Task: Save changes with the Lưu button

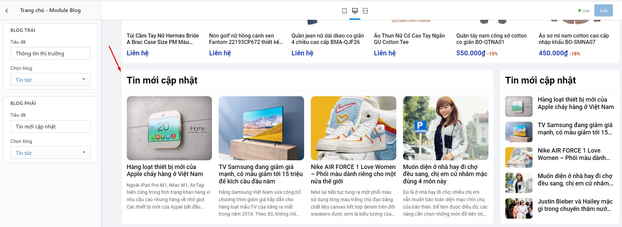Action: (x=603, y=10)
